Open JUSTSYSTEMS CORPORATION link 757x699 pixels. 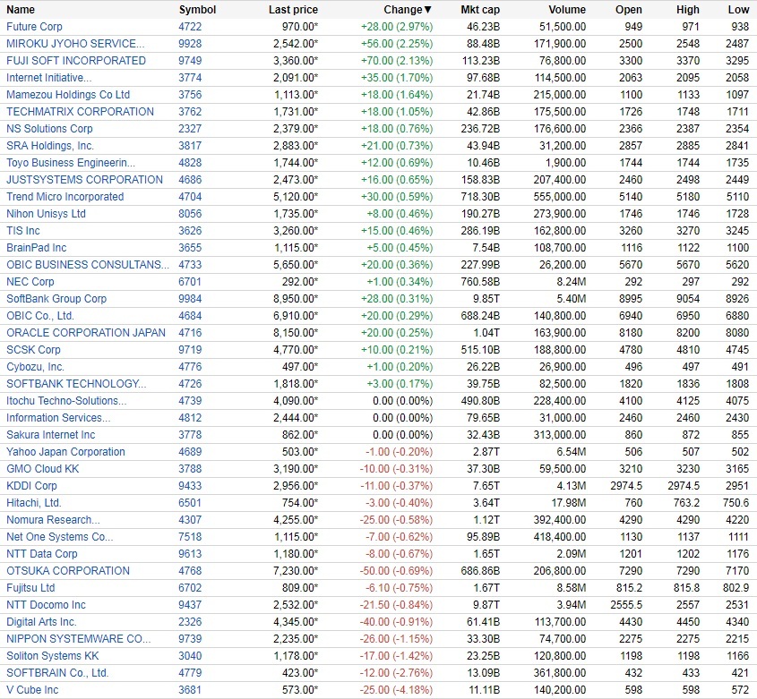(x=84, y=180)
